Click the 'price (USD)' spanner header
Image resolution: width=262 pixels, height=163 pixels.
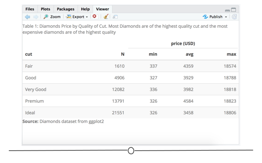[183, 43]
